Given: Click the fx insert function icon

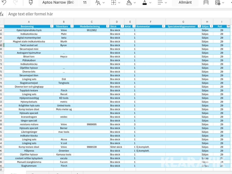Looking at the screenshot, I should click(x=2, y=14).
